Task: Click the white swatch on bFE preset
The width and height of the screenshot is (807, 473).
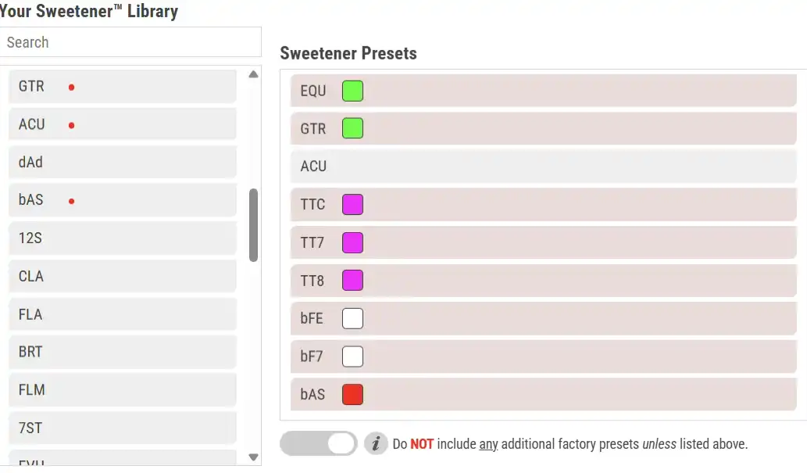Action: pyautogui.click(x=352, y=318)
